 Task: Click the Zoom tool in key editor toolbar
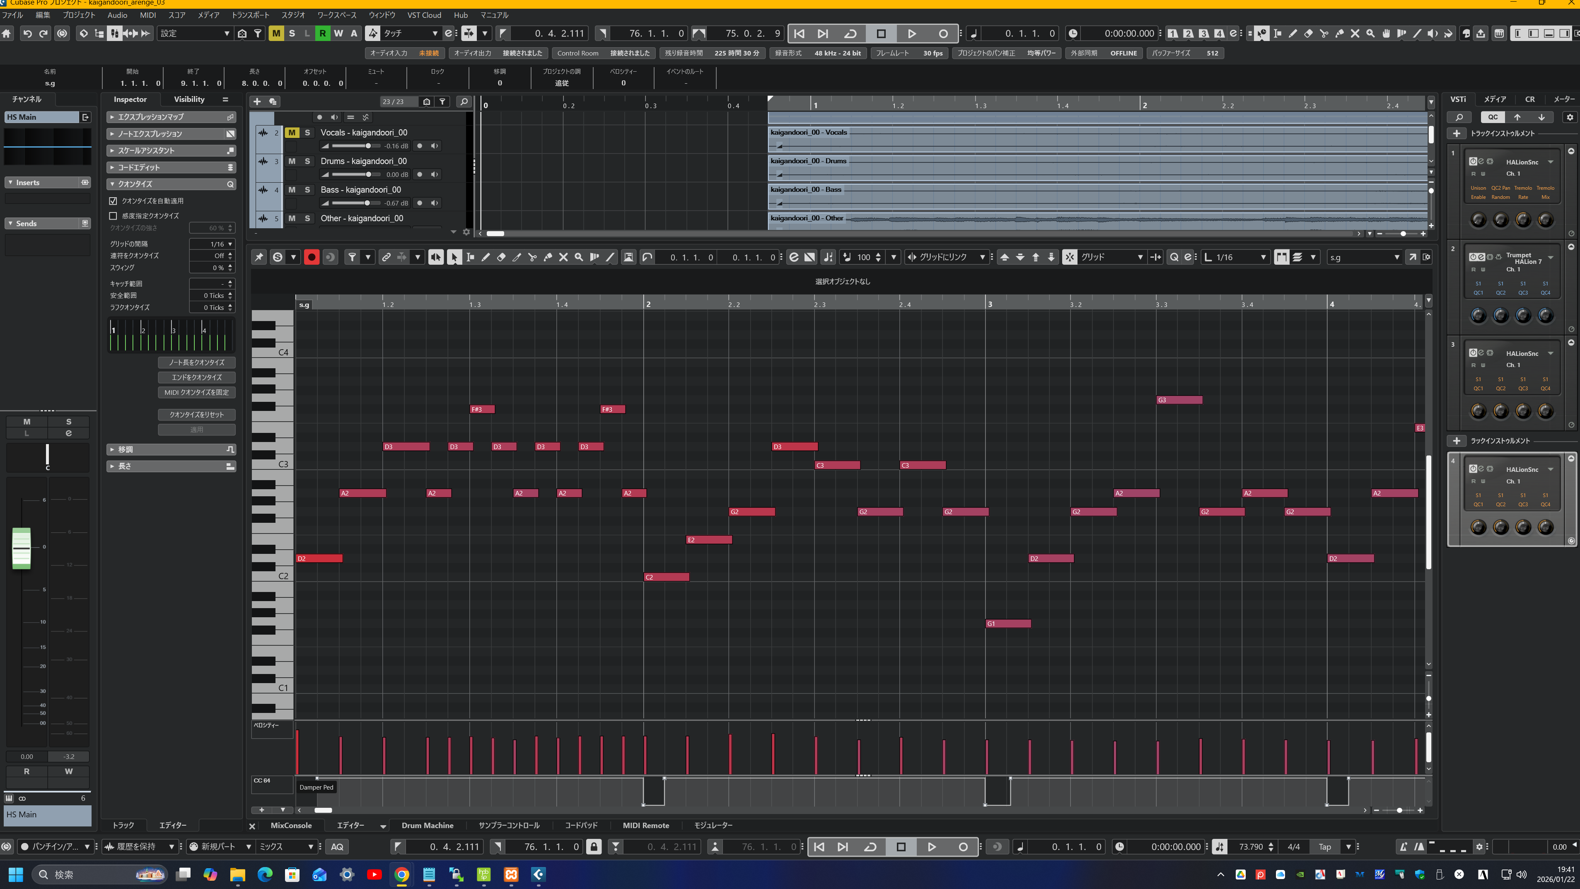pos(578,257)
